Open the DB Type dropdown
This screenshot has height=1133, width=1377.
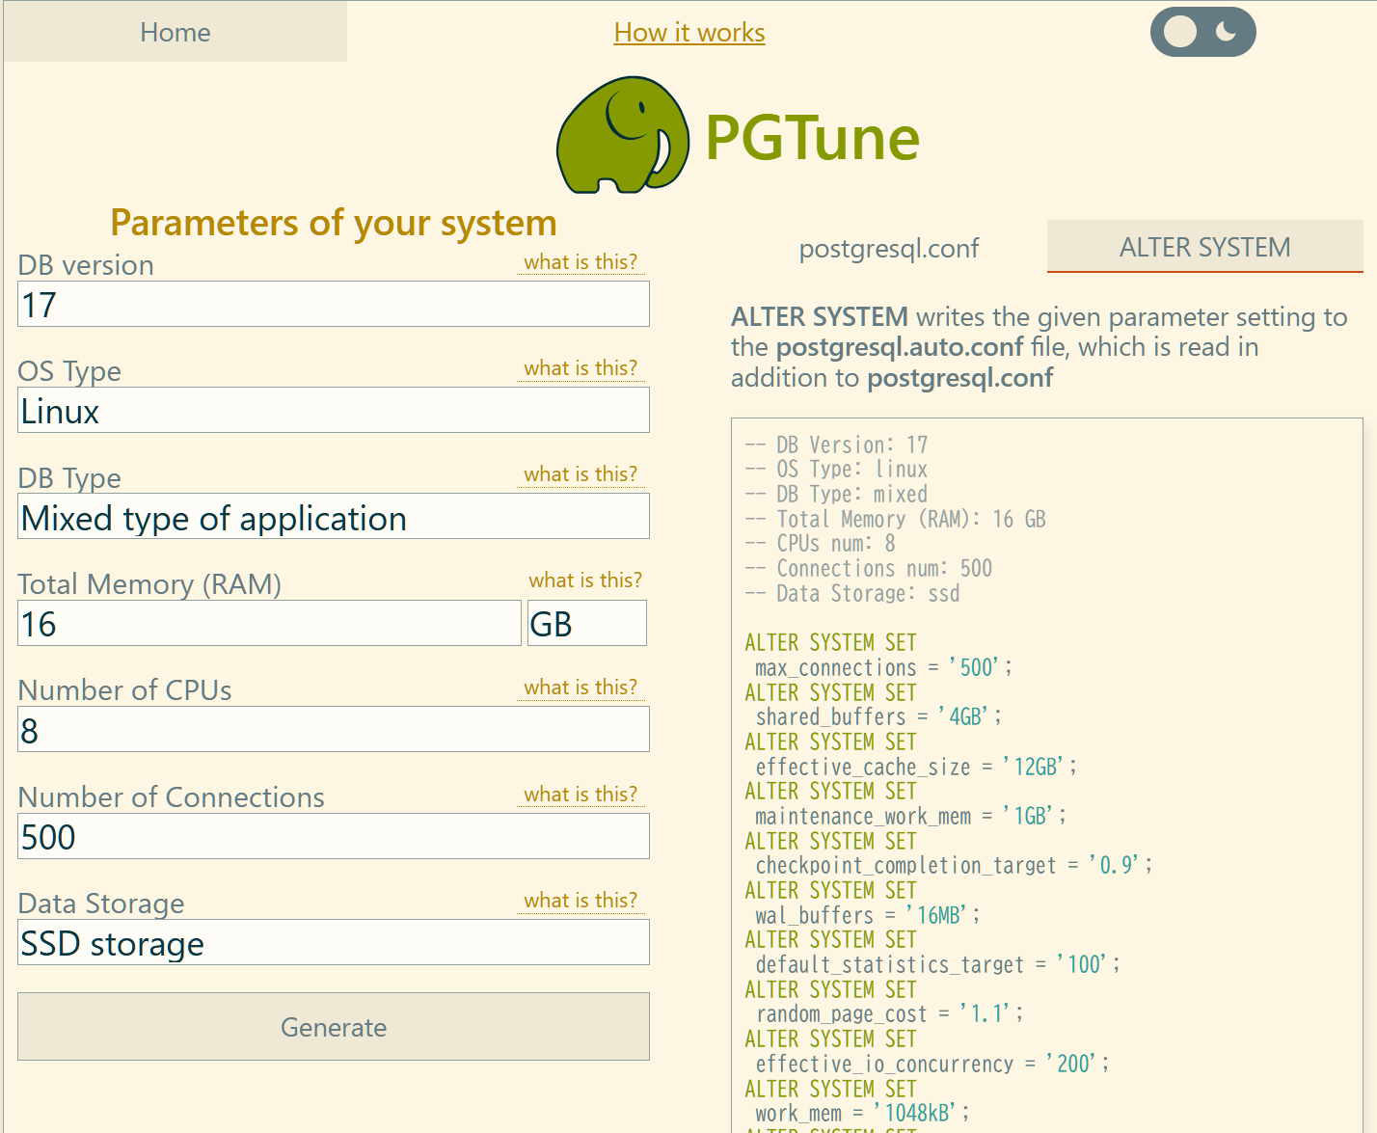(x=333, y=517)
